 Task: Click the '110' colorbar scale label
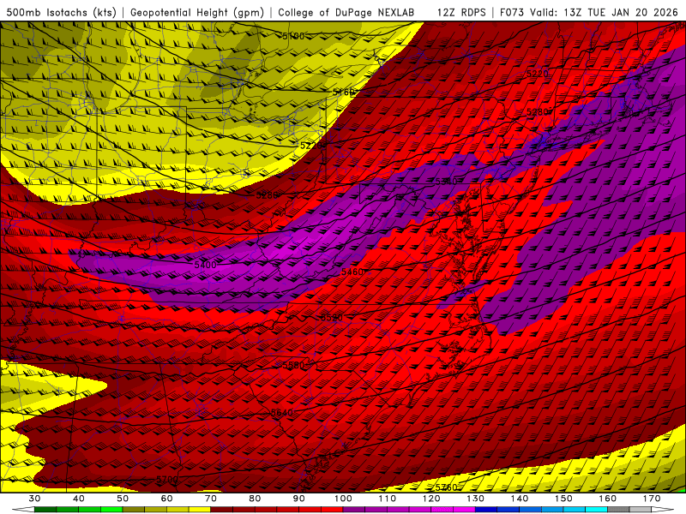click(388, 499)
